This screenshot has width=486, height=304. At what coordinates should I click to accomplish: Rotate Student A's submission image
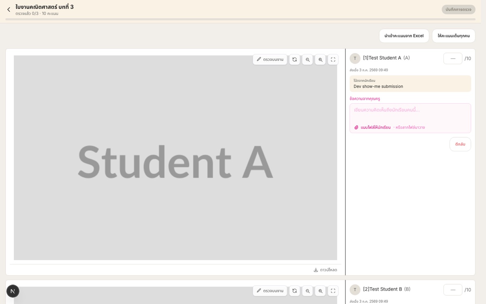(294, 60)
